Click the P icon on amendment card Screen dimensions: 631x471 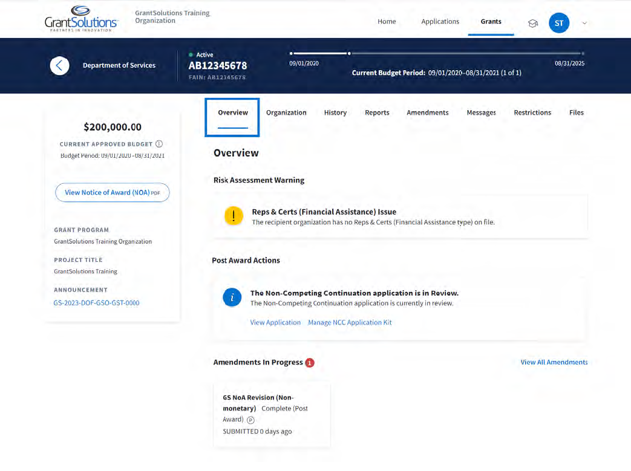point(250,420)
